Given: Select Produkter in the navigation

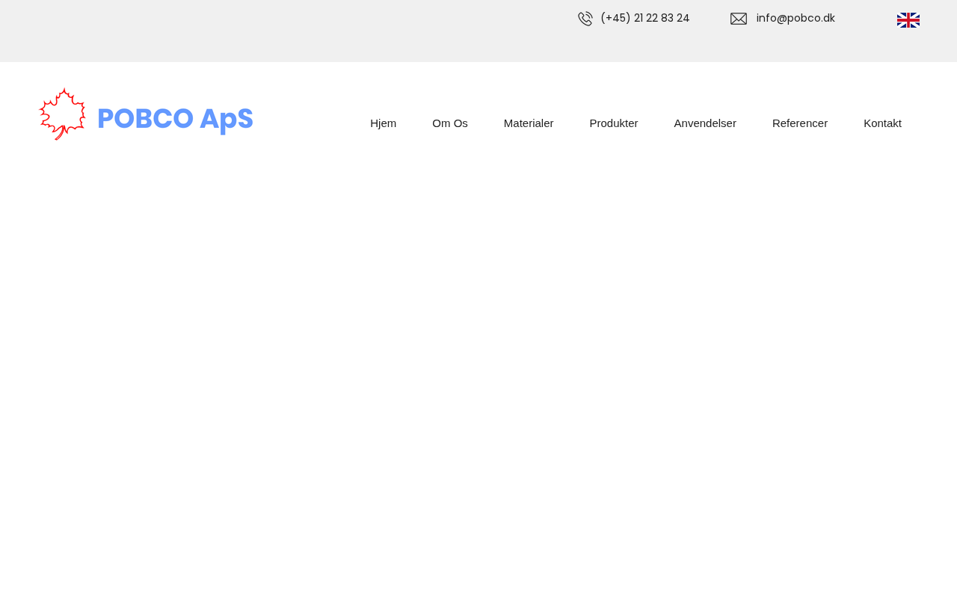Looking at the screenshot, I should point(614,123).
